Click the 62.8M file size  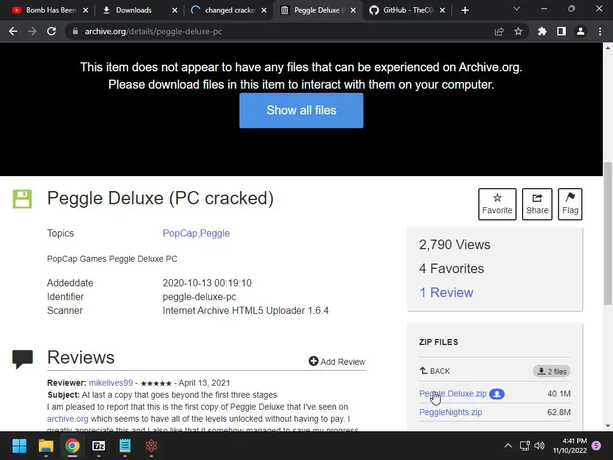[559, 412]
